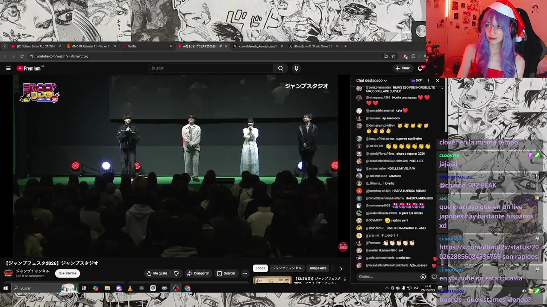This screenshot has height=307, width=547.
Task: Go back with the browser back arrow
Action: point(5,56)
